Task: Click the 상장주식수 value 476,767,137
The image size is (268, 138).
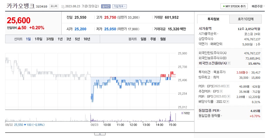Action: coord(252,39)
